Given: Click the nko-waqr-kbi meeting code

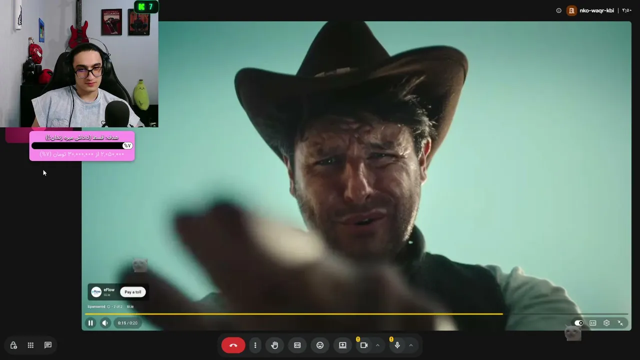Looking at the screenshot, I should point(596,10).
